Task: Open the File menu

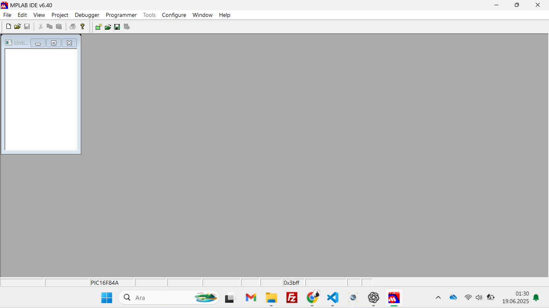Action: (7, 15)
